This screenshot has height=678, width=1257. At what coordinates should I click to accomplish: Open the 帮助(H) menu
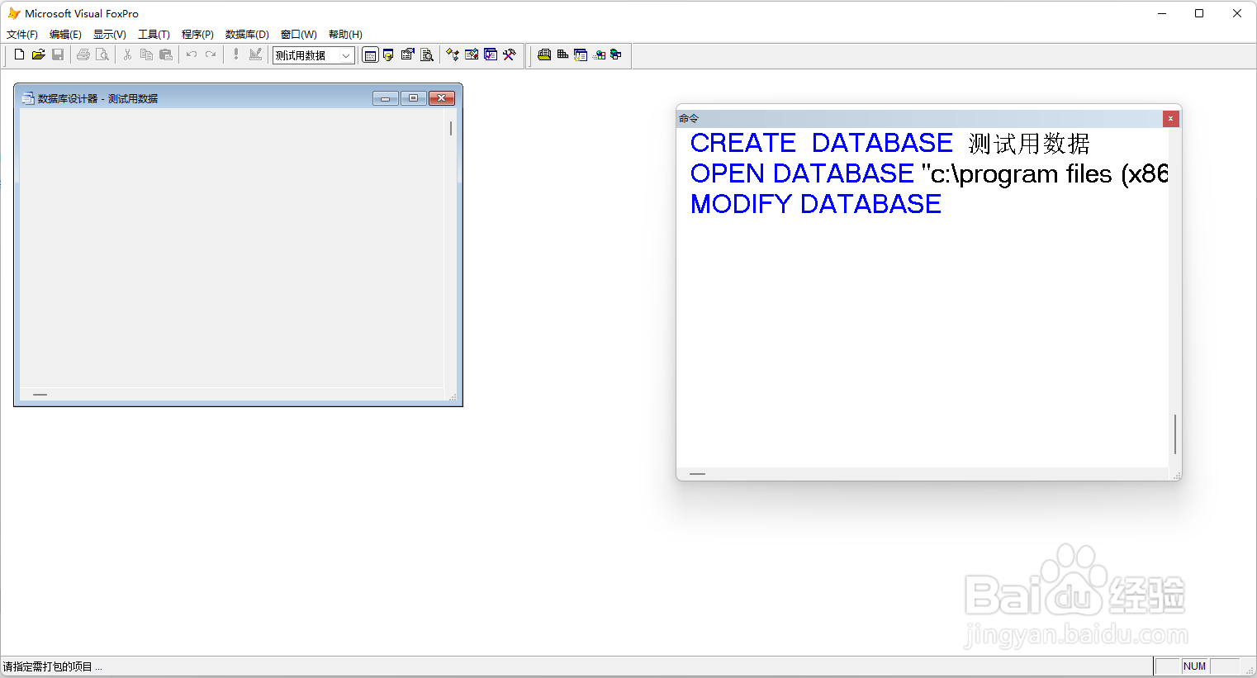[345, 35]
